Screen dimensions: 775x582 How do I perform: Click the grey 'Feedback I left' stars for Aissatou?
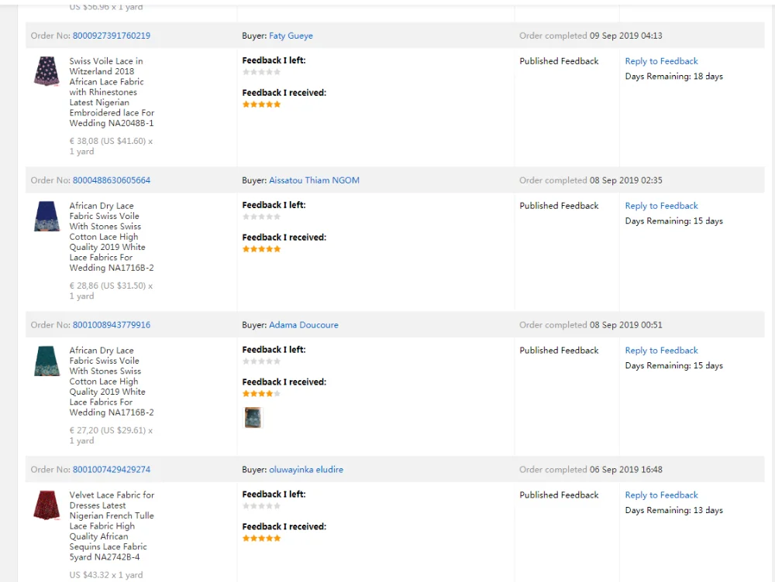(x=261, y=217)
